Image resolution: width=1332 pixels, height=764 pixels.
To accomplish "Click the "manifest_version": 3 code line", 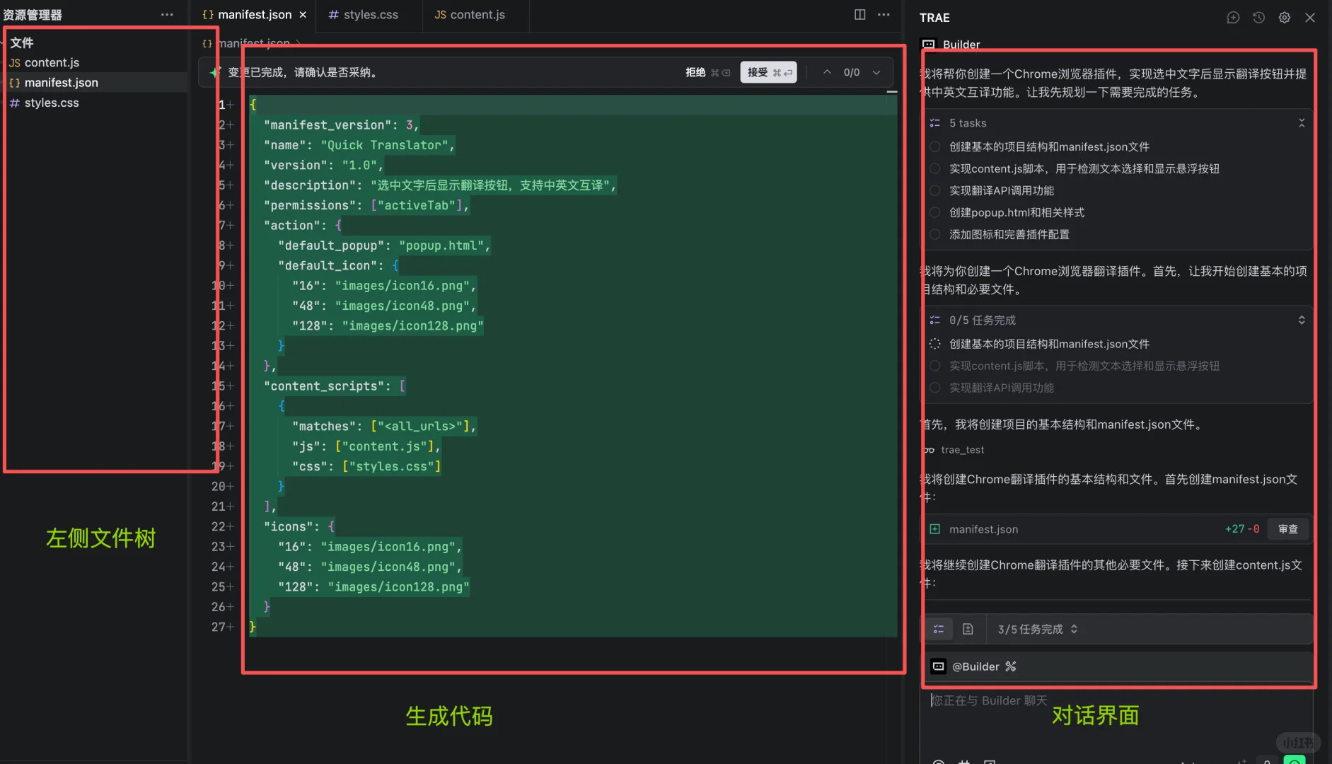I will click(342, 125).
